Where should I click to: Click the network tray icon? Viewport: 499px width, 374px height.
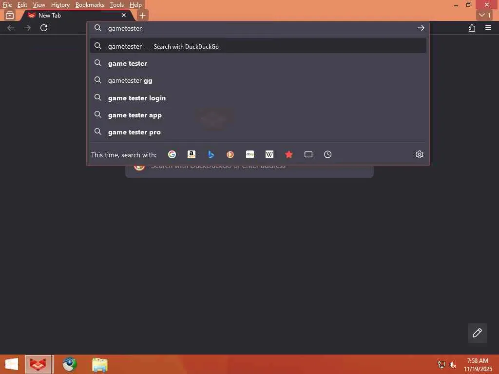[x=441, y=365]
